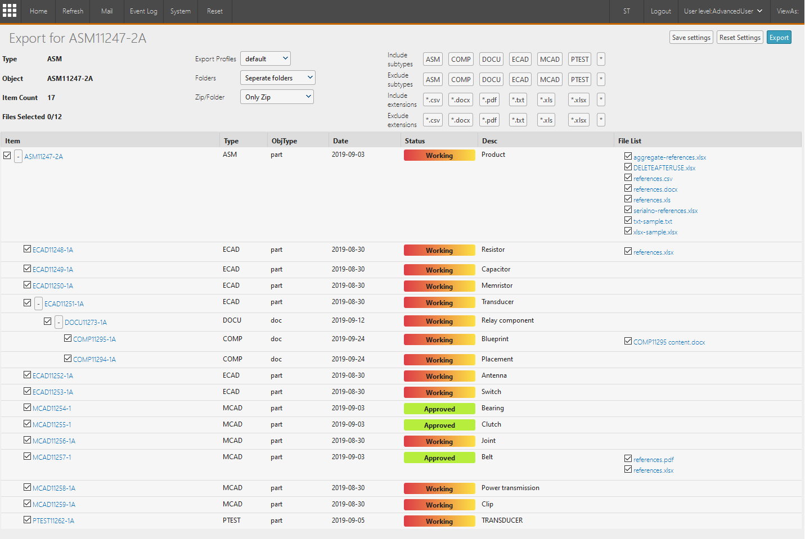Click the blue Export button
This screenshot has height=539, width=805.
click(779, 38)
